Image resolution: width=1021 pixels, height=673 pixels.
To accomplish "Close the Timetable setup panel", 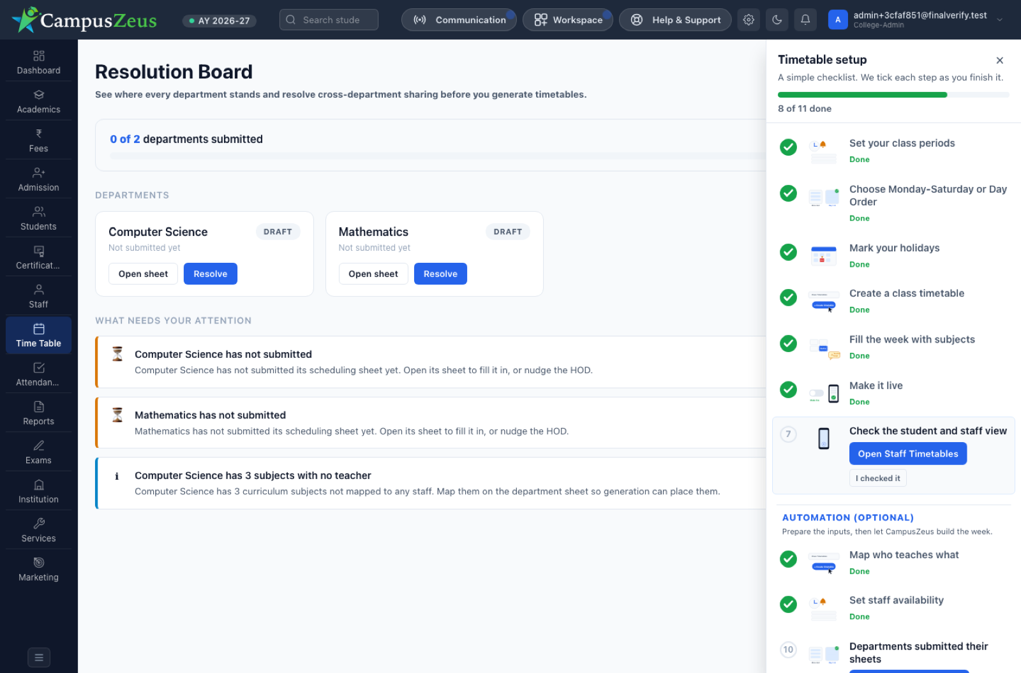I will pyautogui.click(x=1000, y=60).
